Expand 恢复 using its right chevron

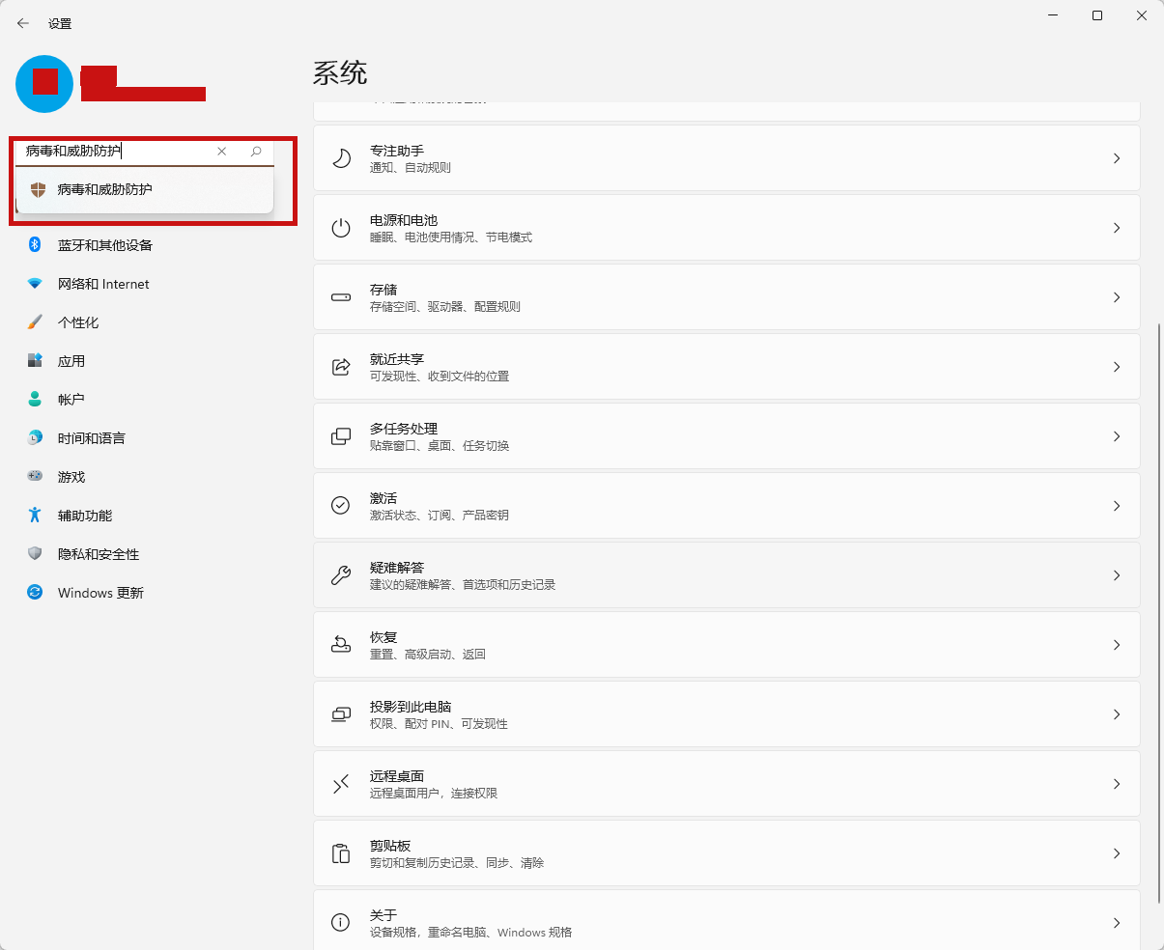point(1117,645)
